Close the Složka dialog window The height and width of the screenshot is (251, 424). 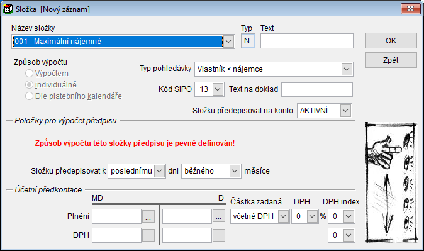410,9
